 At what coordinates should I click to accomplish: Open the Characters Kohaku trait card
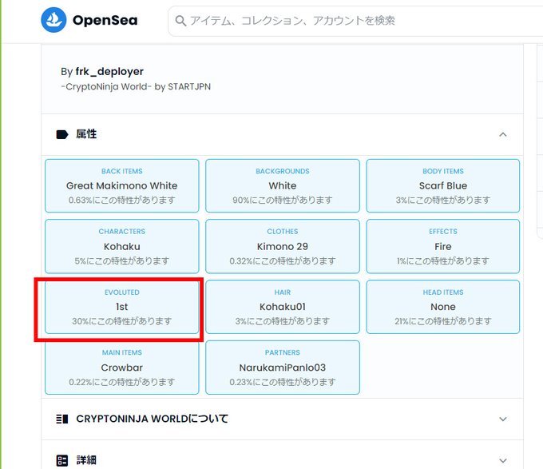click(122, 246)
